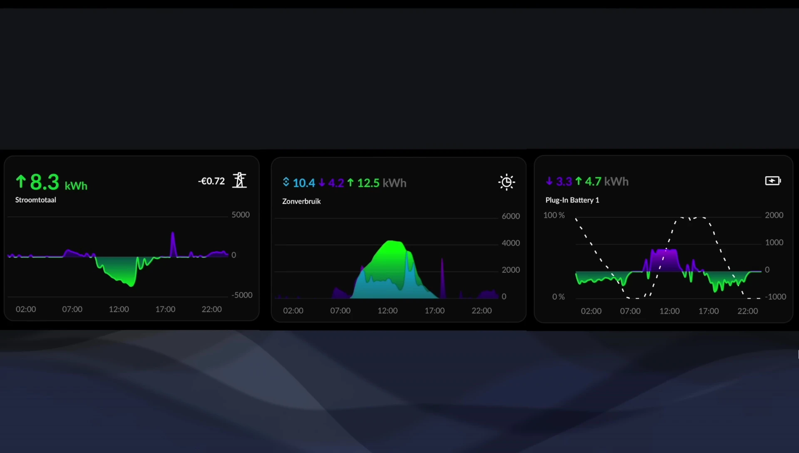Viewport: 799px width, 453px height.
Task: Click the -€0.72 cost value
Action: coord(211,181)
